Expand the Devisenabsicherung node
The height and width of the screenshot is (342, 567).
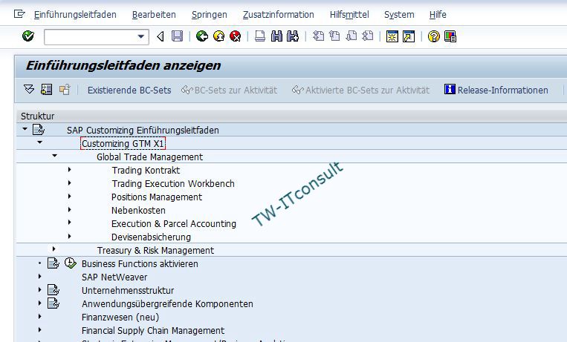pos(69,236)
